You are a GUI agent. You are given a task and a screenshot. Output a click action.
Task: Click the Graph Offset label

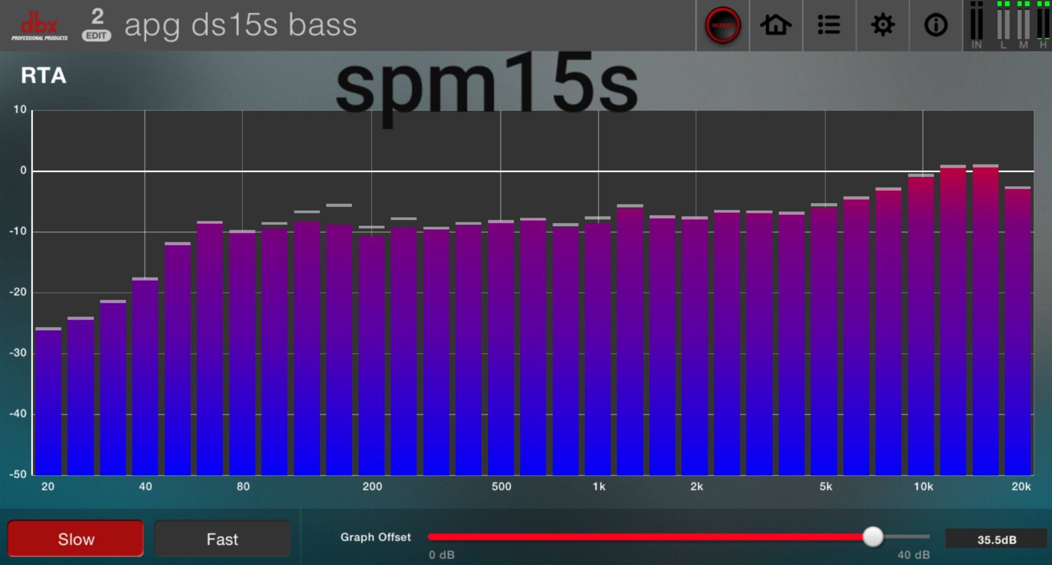pyautogui.click(x=375, y=537)
